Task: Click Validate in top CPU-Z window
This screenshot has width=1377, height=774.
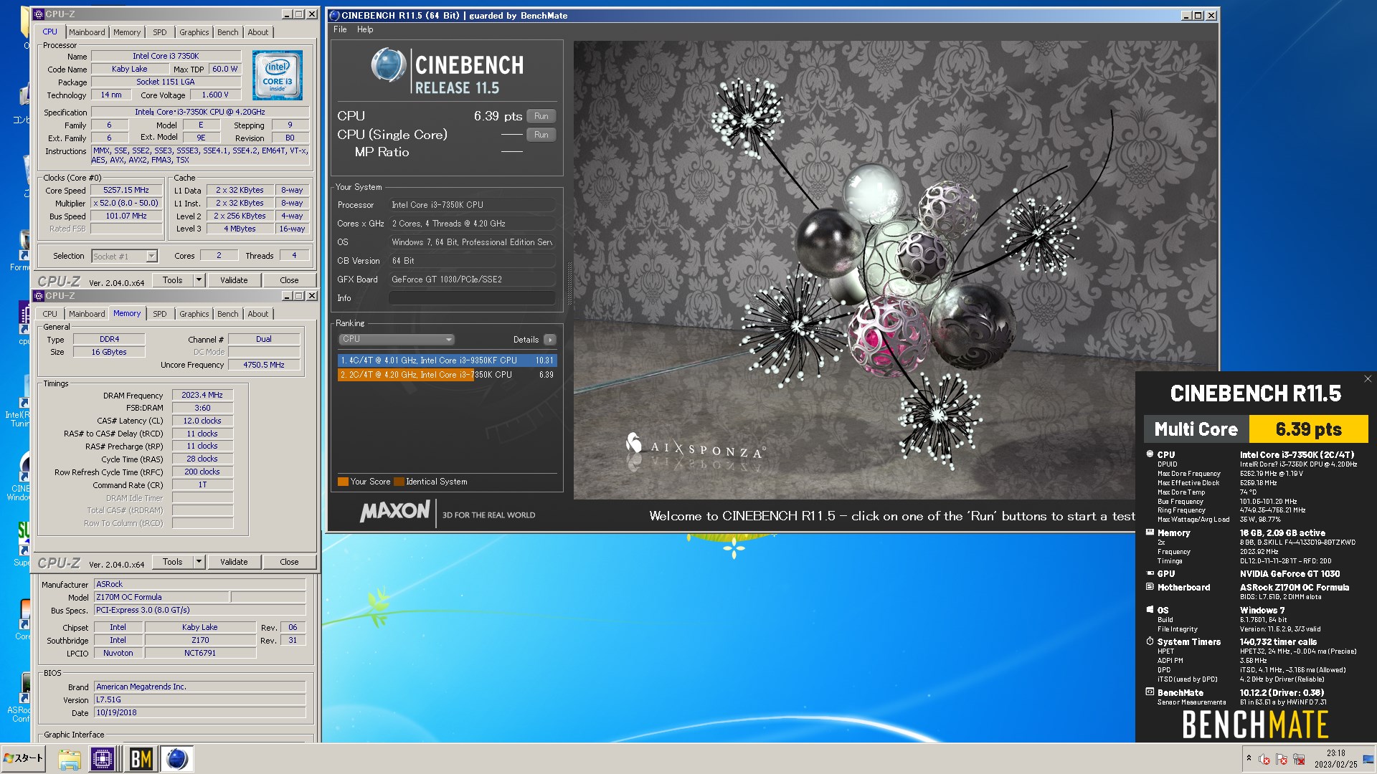Action: [234, 280]
